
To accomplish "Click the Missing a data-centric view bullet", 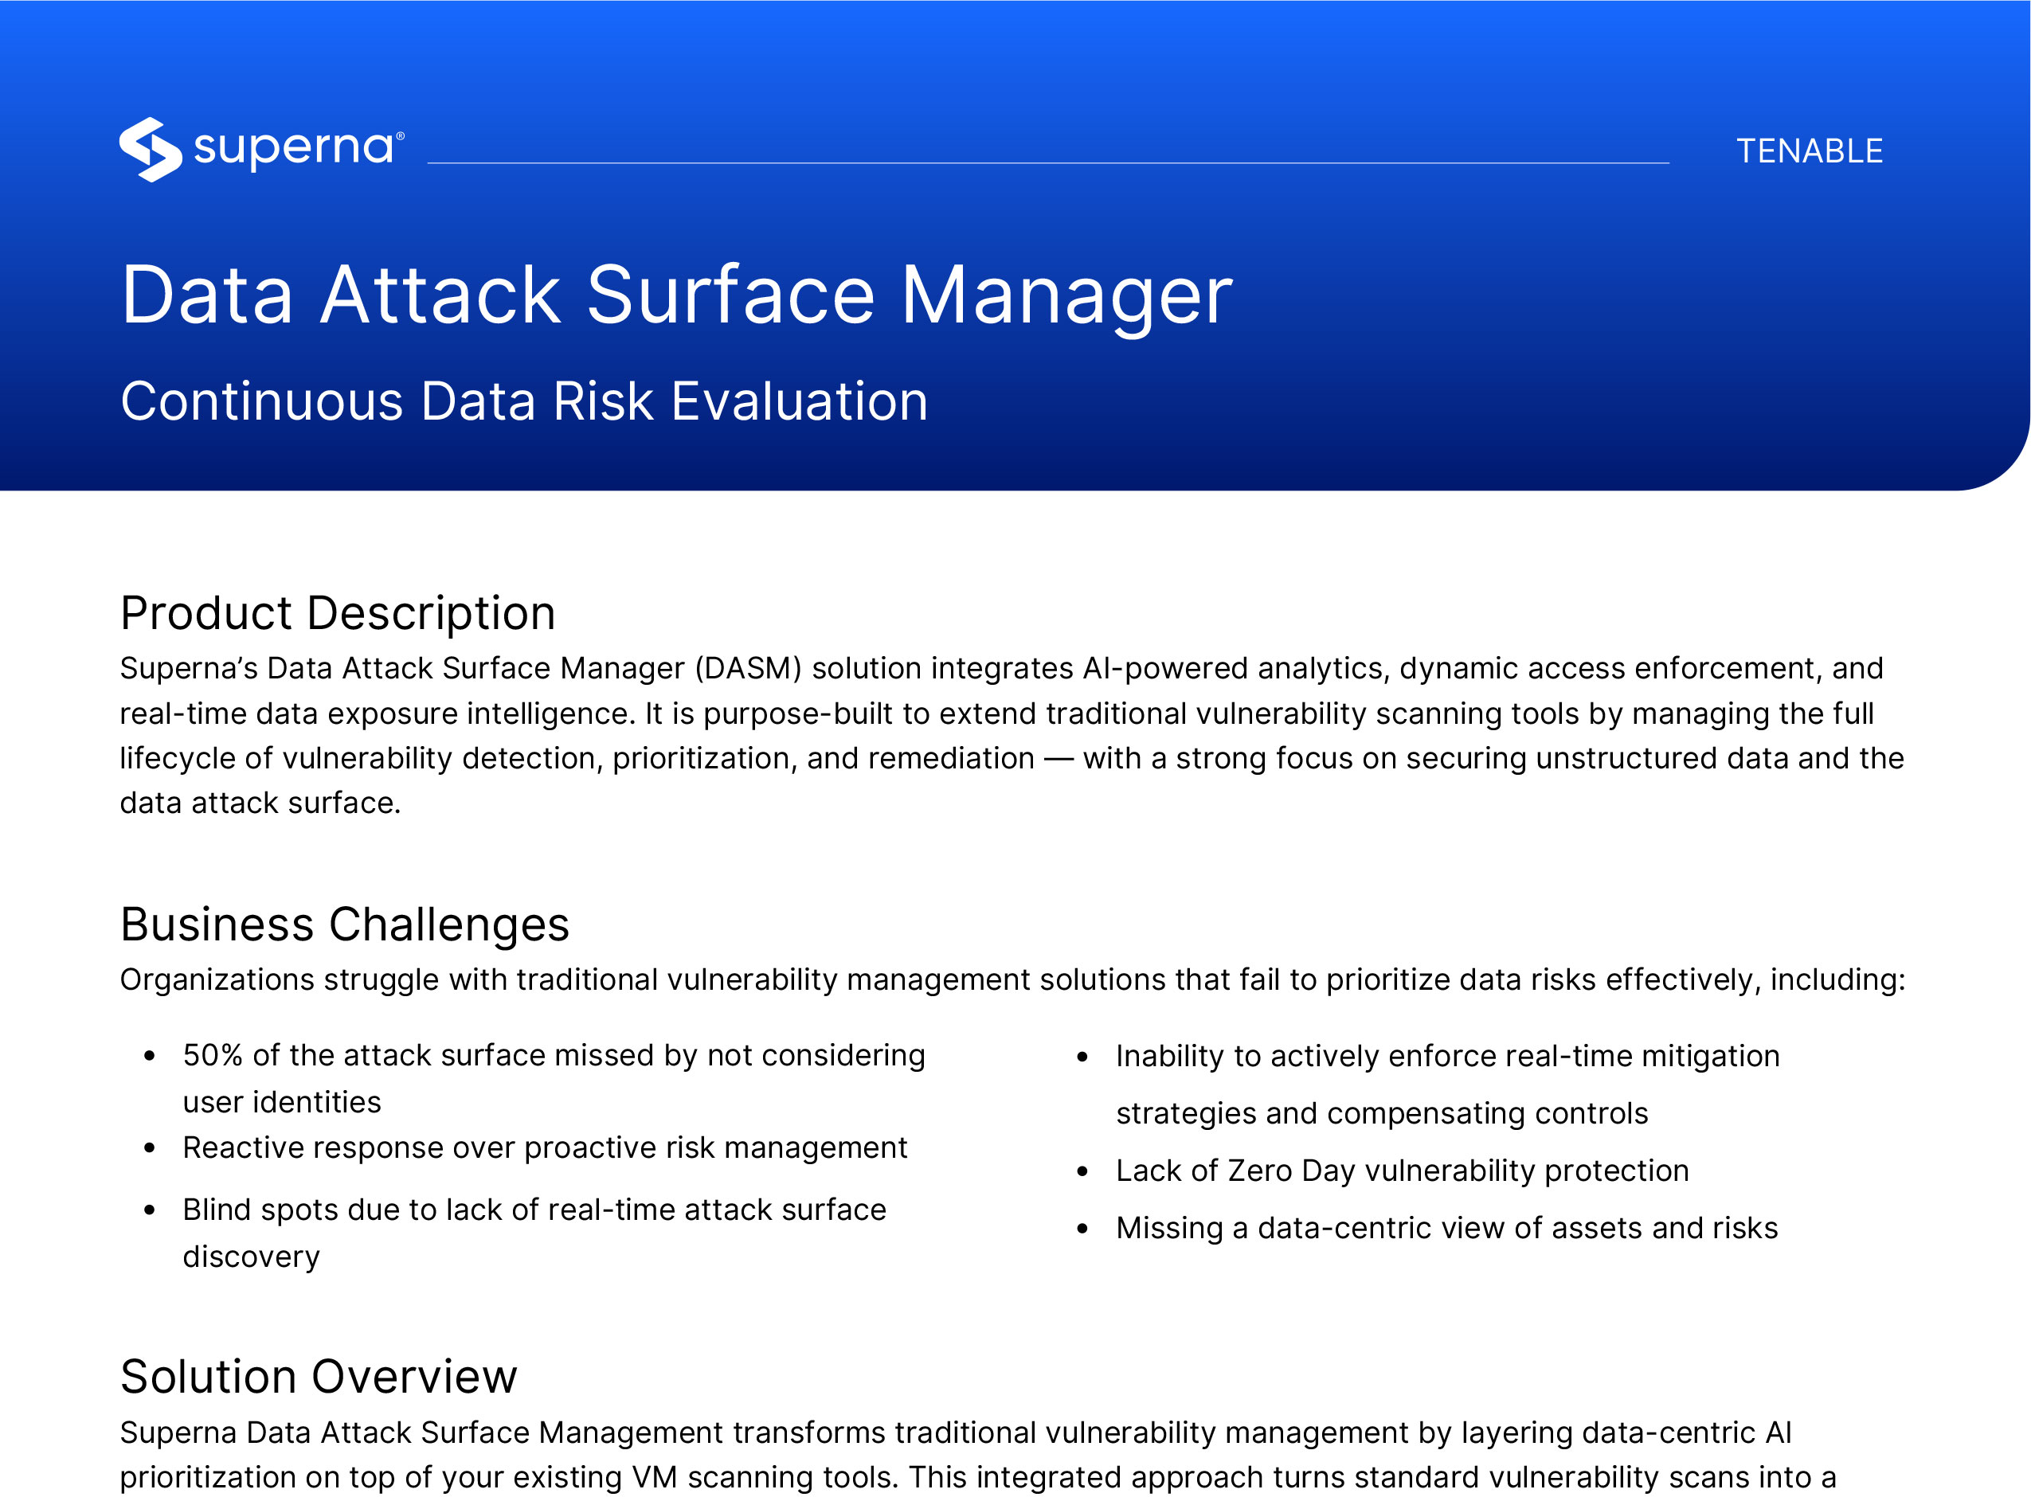I will tap(1446, 1228).
